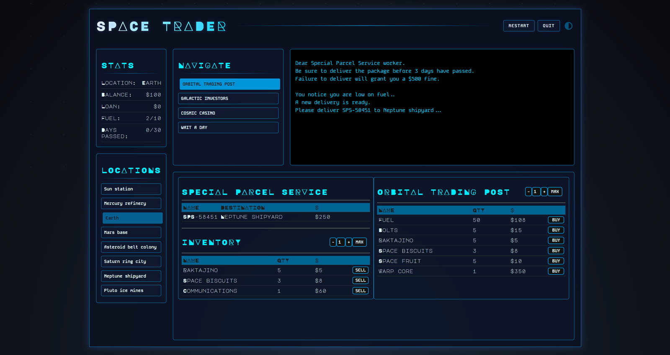The image size is (670, 355).
Task: Click Destination column header in parcel table
Action: pos(243,208)
